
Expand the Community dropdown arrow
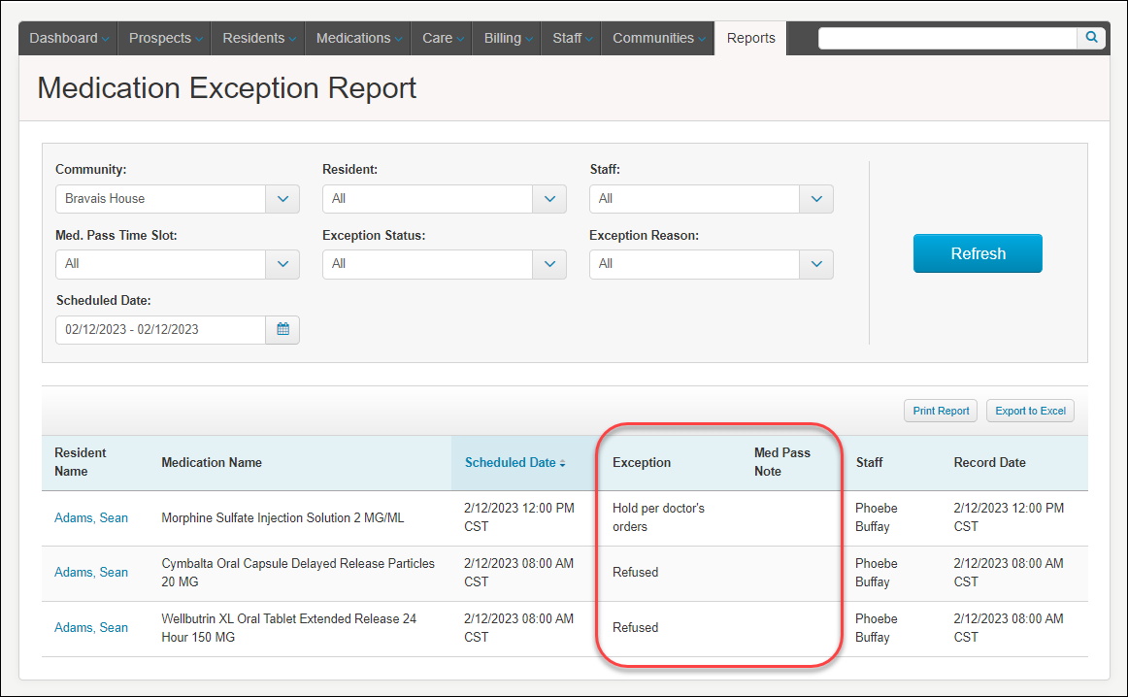(x=282, y=199)
